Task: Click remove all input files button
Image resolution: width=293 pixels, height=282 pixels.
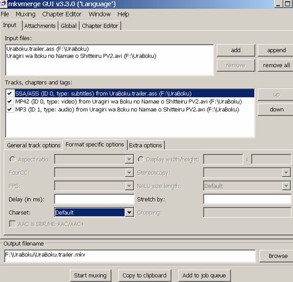Action: 276,65
